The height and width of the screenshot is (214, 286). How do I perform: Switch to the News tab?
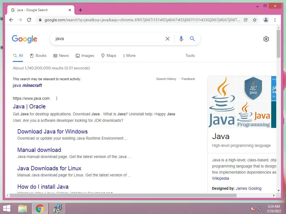click(x=61, y=56)
